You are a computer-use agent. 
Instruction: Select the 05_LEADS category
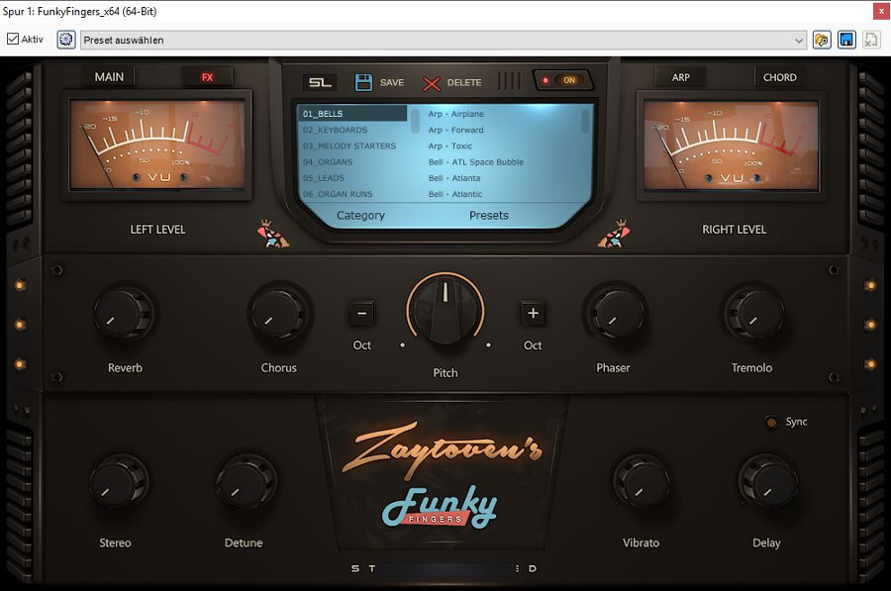(x=352, y=178)
